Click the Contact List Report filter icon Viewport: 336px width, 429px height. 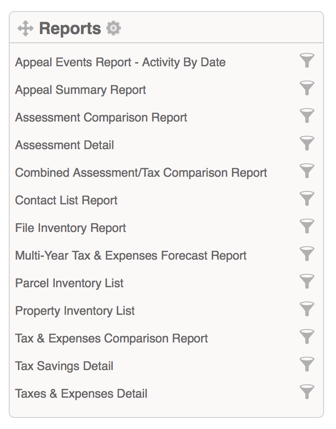coord(307,199)
